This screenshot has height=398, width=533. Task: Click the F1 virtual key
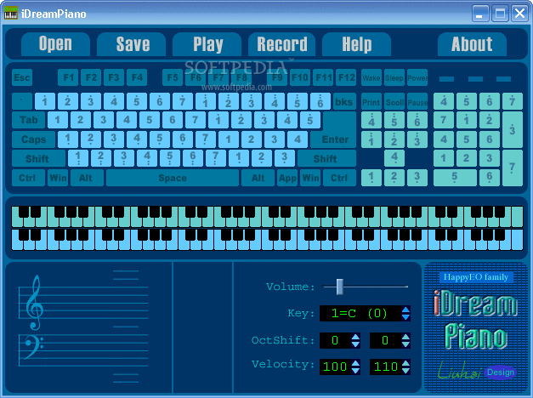[x=68, y=77]
